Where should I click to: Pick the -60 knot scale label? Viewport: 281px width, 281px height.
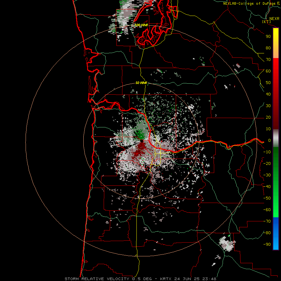click(267, 210)
